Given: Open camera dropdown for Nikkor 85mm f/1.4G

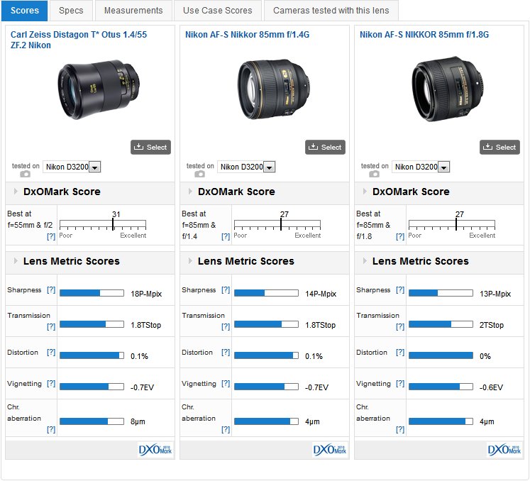Looking at the screenshot, I should point(246,167).
